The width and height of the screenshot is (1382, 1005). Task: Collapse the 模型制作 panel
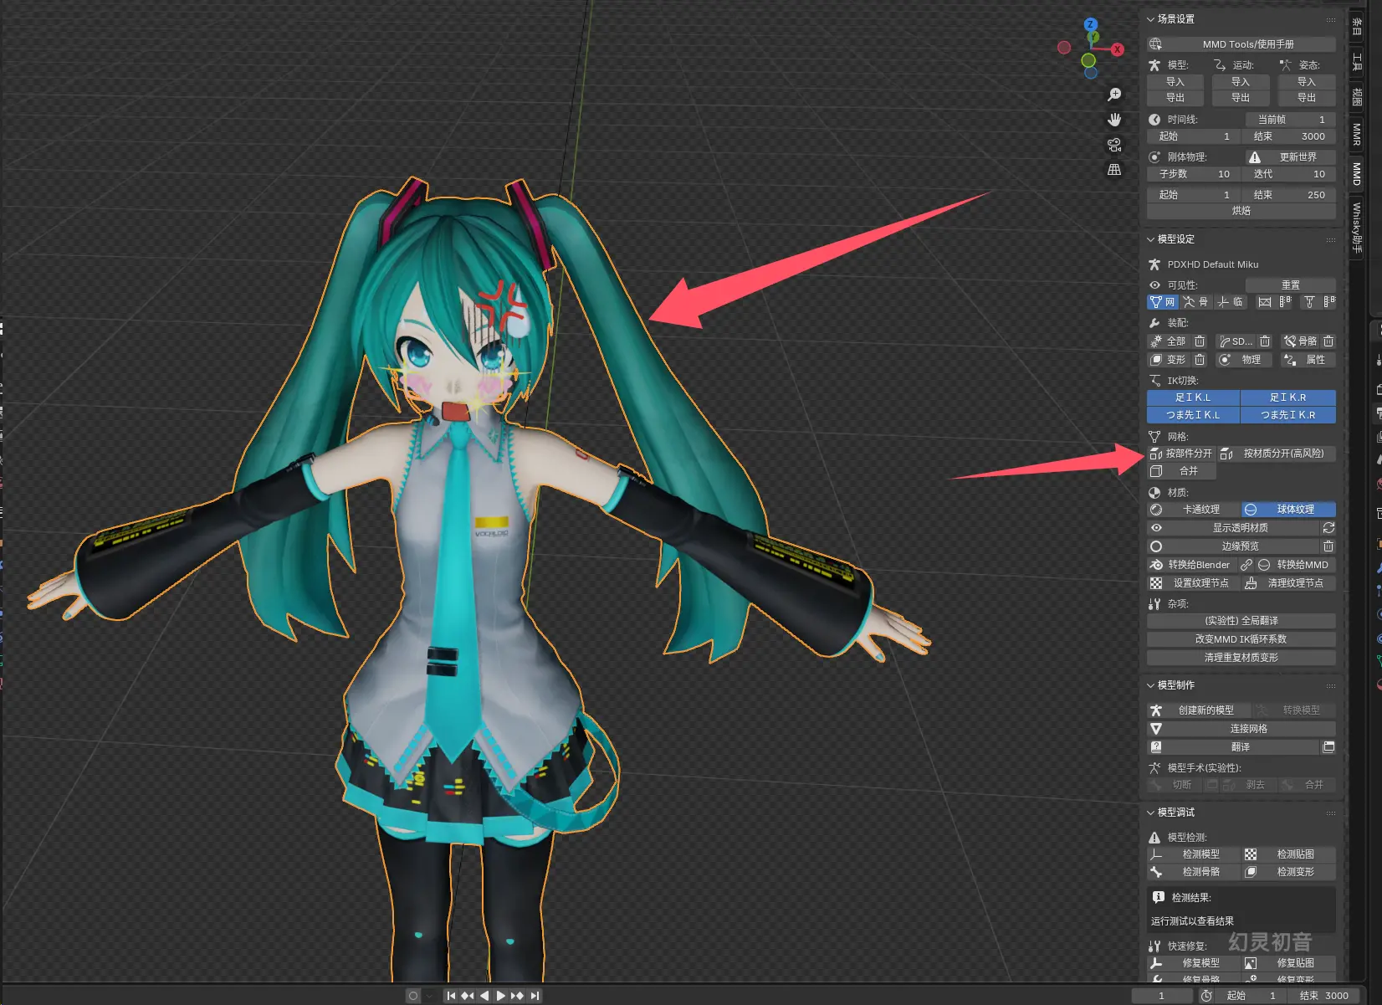coord(1151,685)
